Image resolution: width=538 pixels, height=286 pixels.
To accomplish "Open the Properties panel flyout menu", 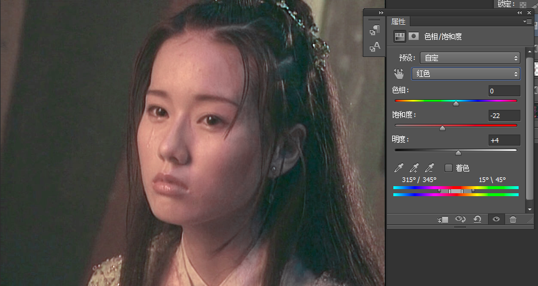I will (527, 22).
